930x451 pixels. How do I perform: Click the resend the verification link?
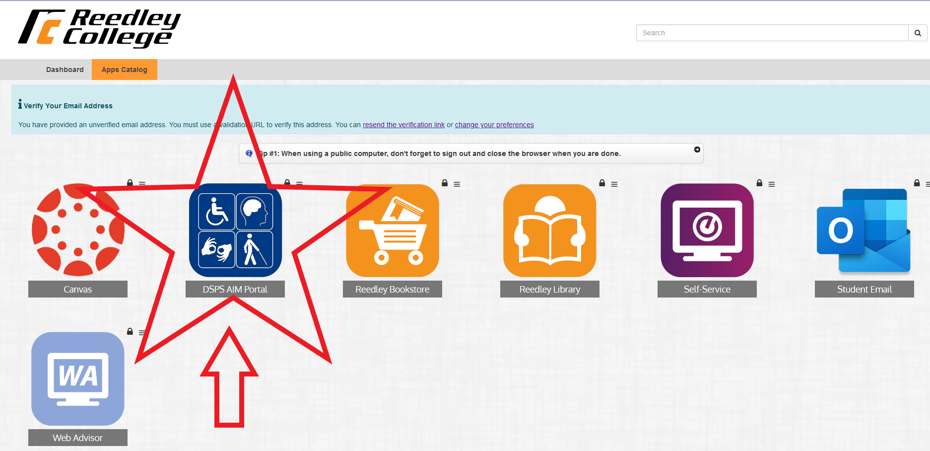pyautogui.click(x=403, y=125)
